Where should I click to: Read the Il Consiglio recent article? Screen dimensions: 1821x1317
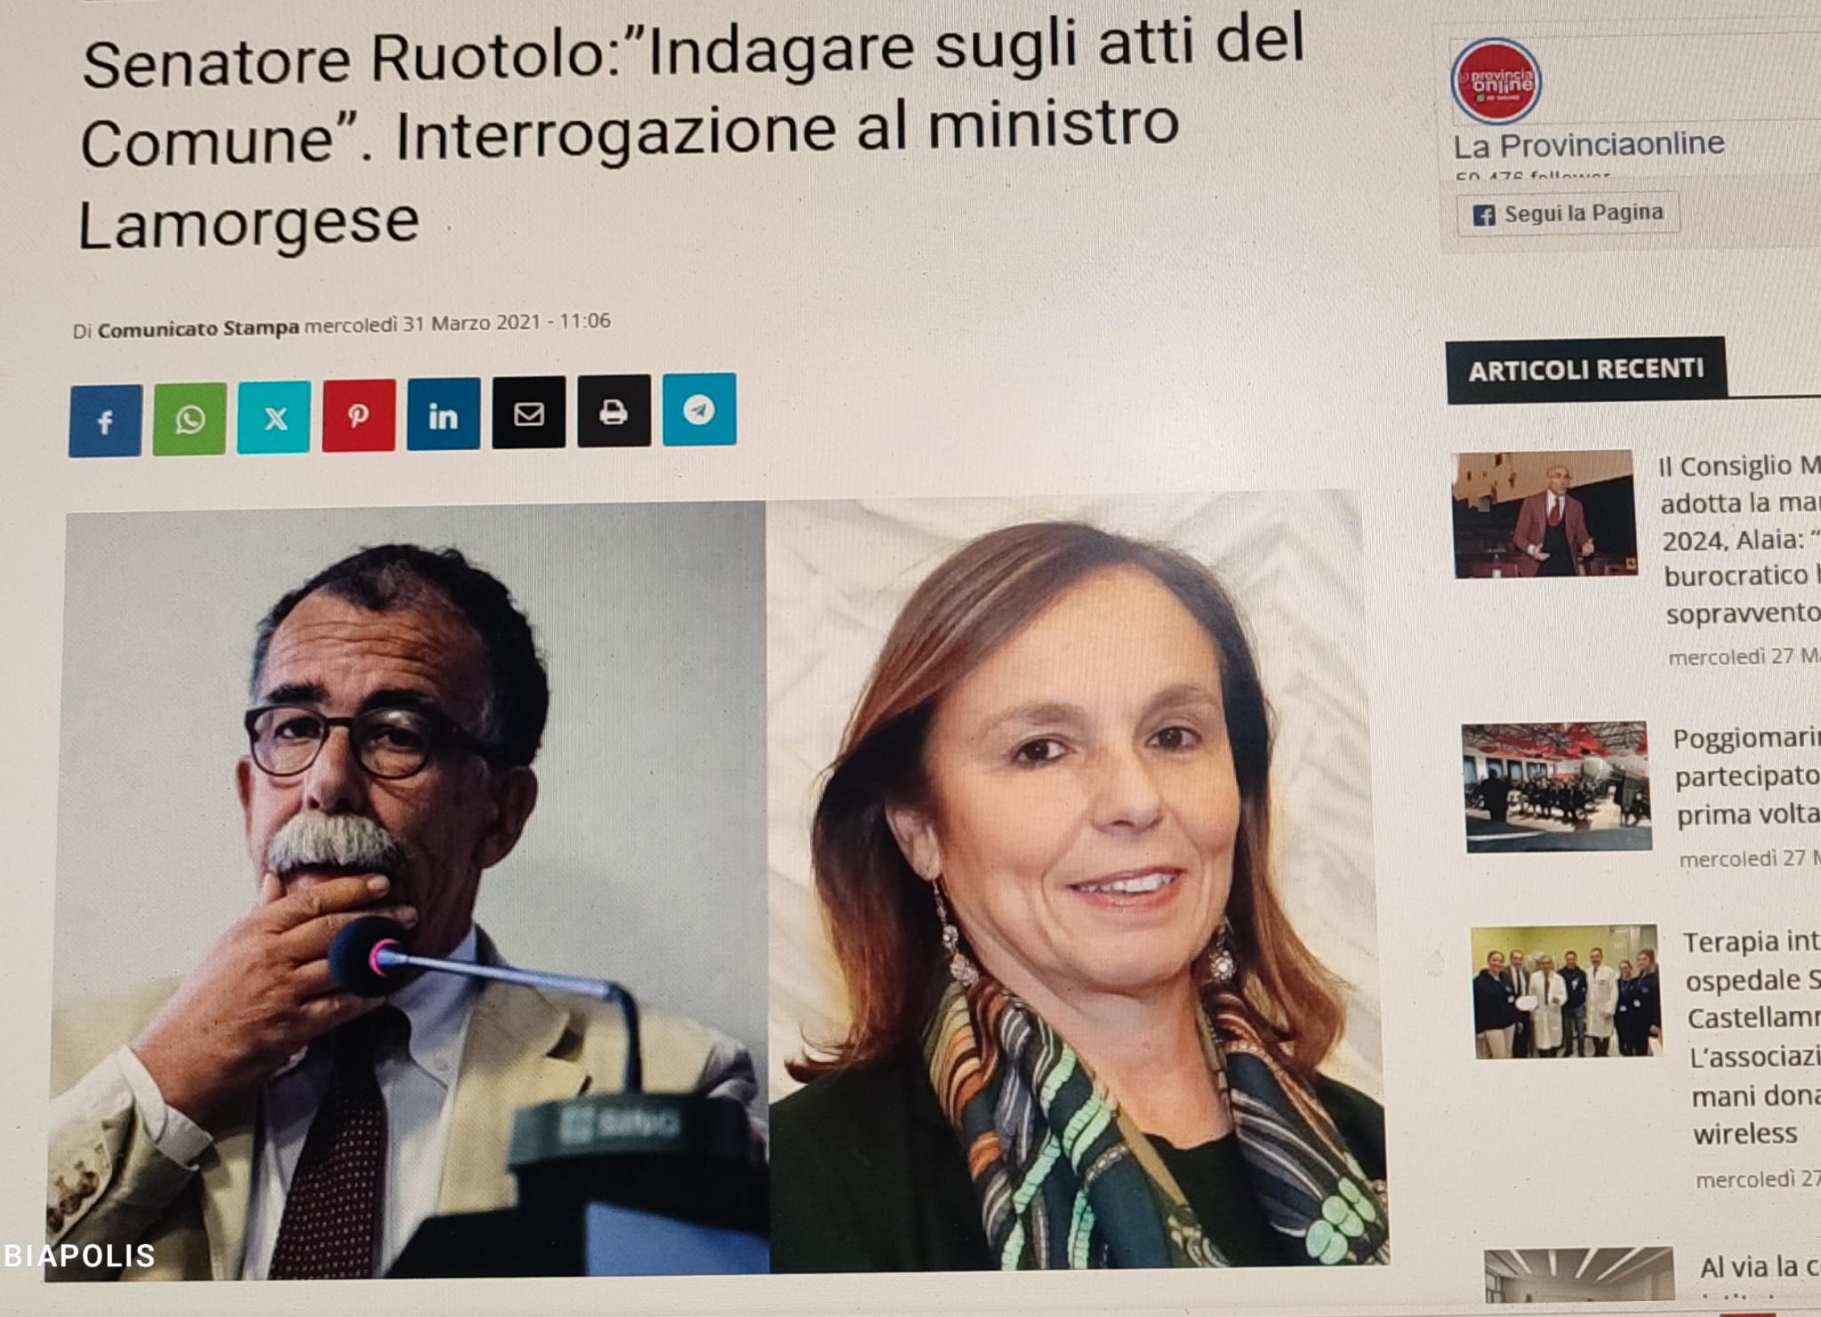point(1739,539)
